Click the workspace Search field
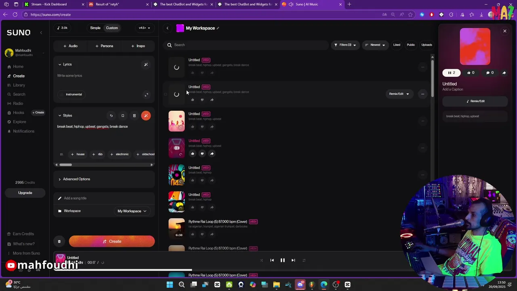This screenshot has height=291, width=517. click(x=246, y=45)
